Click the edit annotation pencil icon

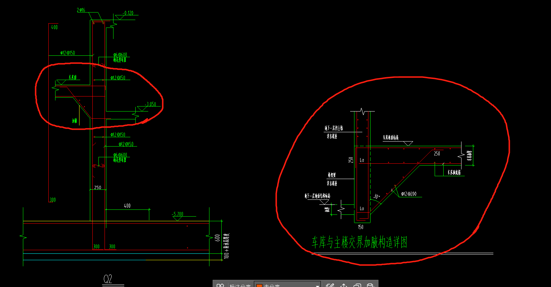pyautogui.click(x=330, y=285)
